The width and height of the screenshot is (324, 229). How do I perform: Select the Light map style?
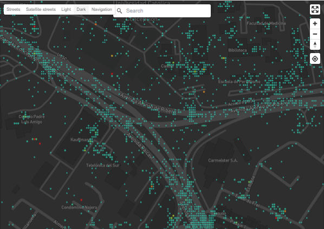[x=66, y=9]
